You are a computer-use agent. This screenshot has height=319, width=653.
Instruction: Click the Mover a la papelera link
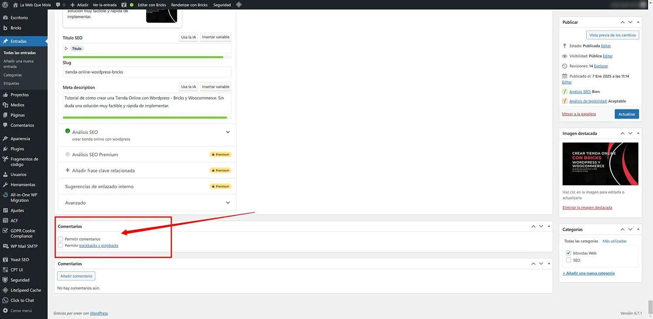click(579, 114)
